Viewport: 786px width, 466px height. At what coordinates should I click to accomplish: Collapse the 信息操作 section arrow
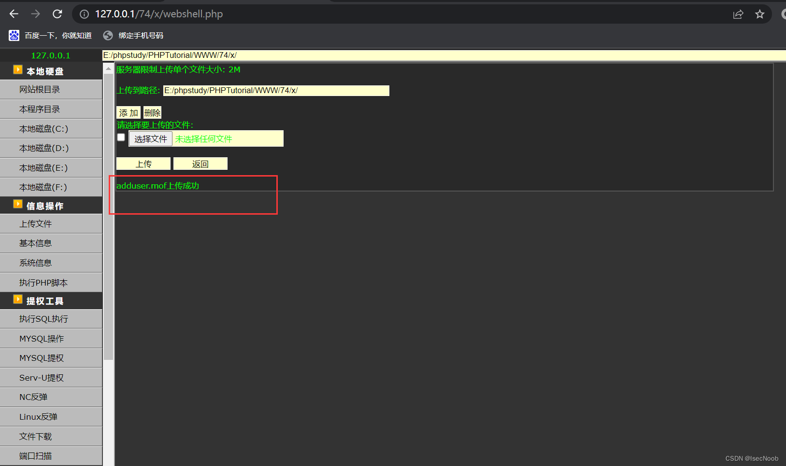[18, 204]
